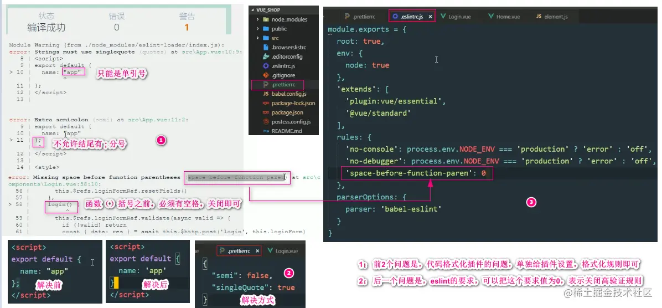Click the 'Extra semicolon' error line

tap(99, 120)
